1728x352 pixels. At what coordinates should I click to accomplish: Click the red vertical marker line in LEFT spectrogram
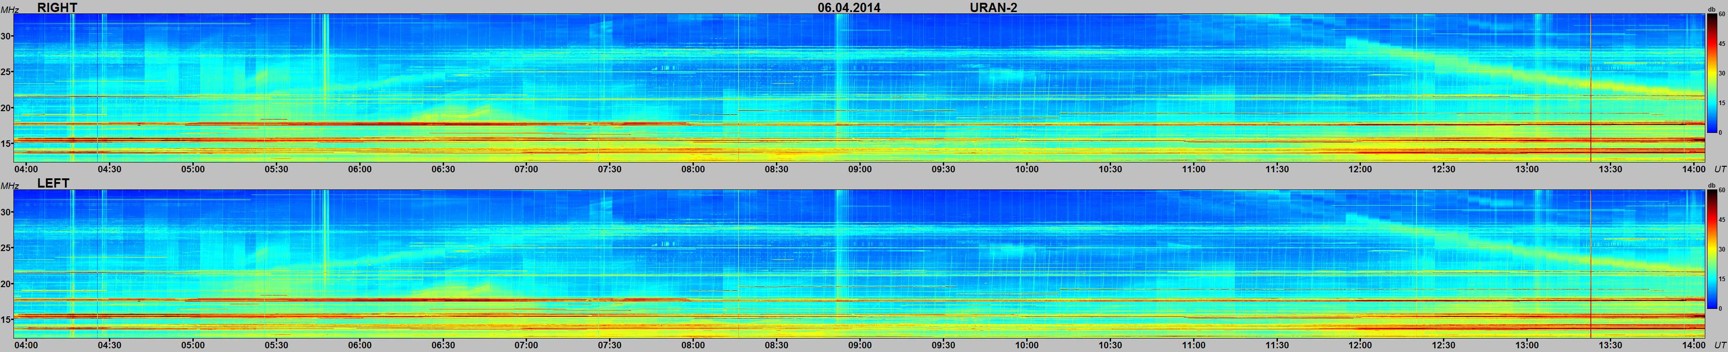tap(1590, 264)
